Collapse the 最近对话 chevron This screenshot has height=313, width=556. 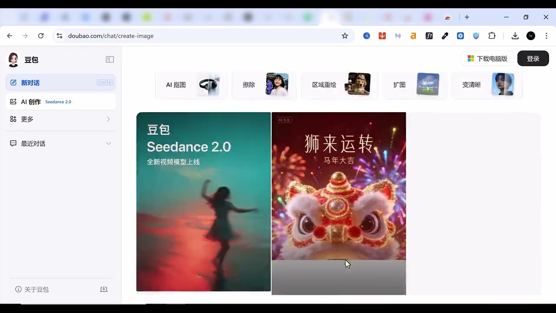coord(109,143)
